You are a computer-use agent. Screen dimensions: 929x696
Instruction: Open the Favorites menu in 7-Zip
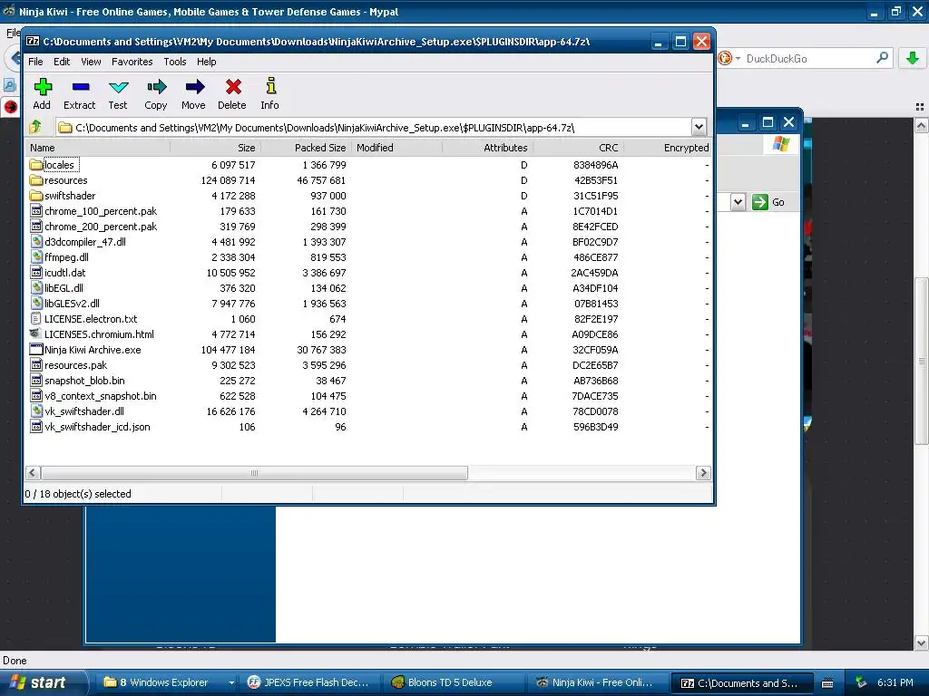[x=132, y=62]
